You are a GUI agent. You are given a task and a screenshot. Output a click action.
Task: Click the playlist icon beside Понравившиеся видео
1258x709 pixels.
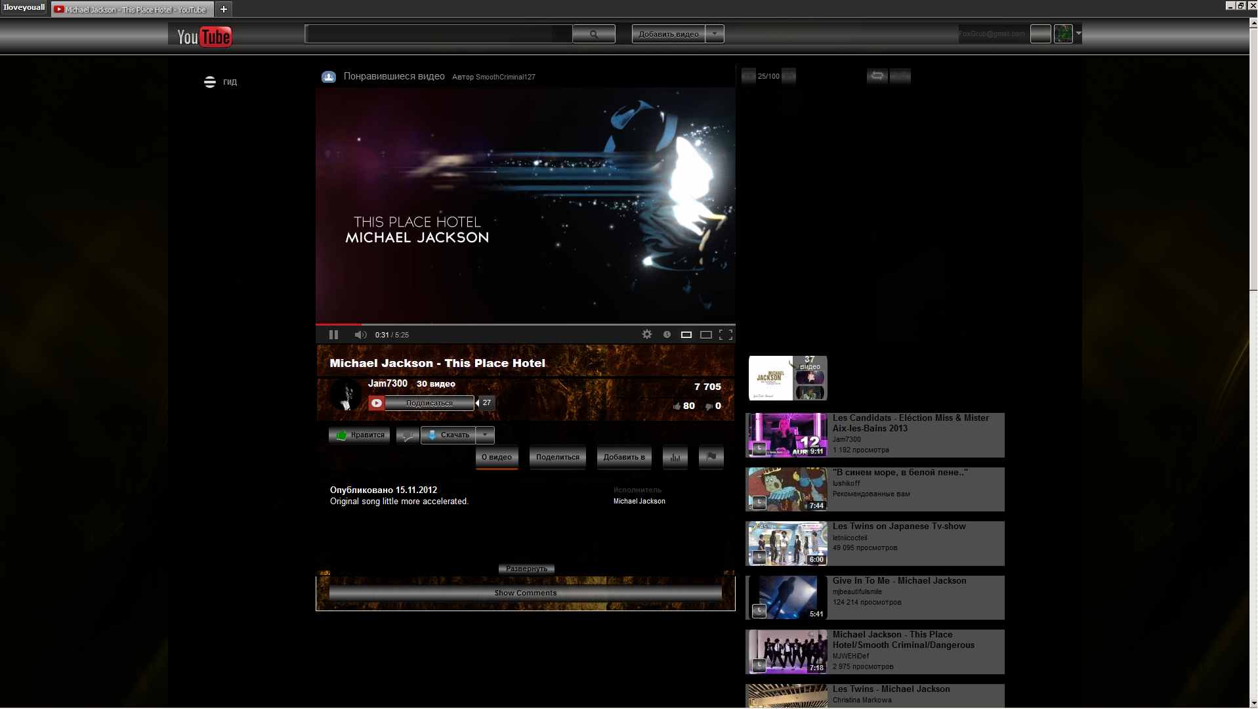click(x=329, y=77)
